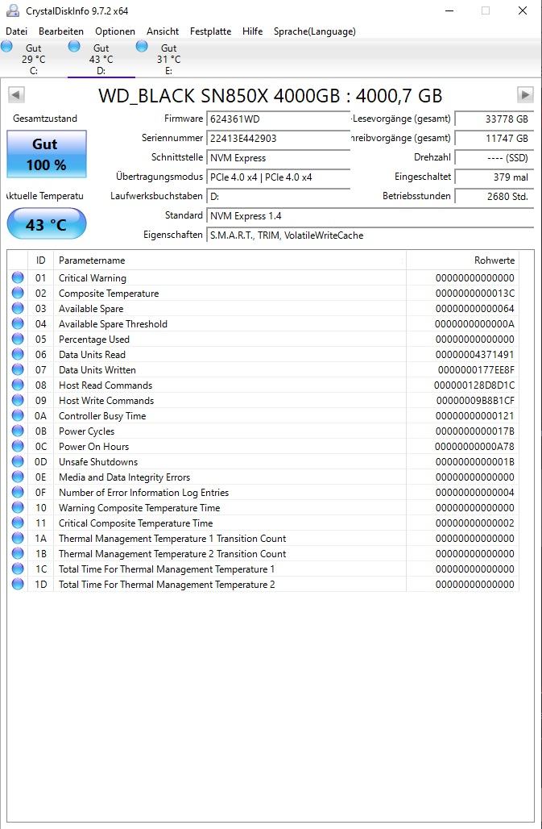542x829 pixels.
Task: Click status icon of Warning Composite Temperature Time
Action: click(x=18, y=507)
